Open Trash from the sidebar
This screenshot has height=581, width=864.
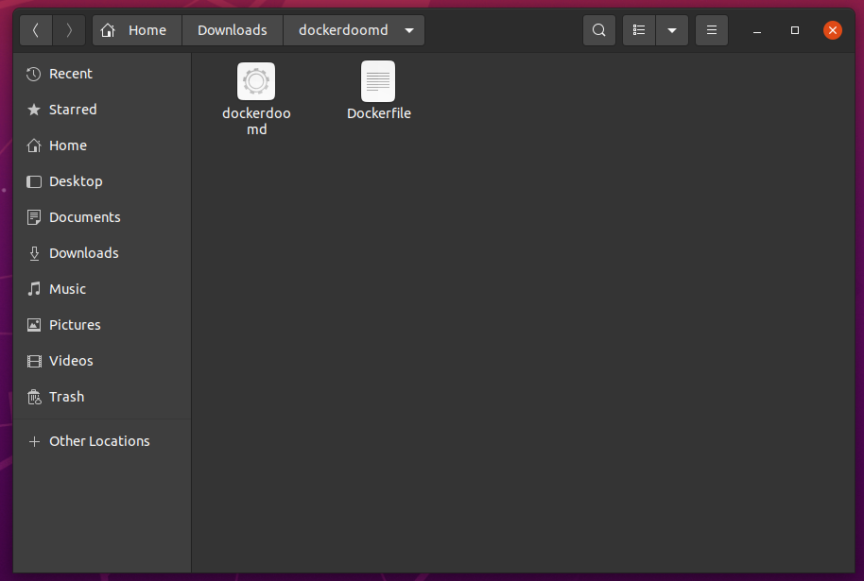pos(65,396)
